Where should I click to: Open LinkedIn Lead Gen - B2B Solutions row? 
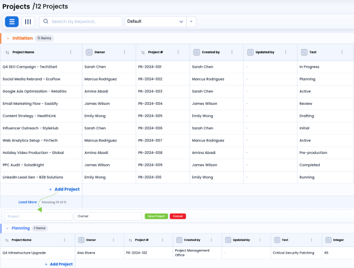click(33, 177)
